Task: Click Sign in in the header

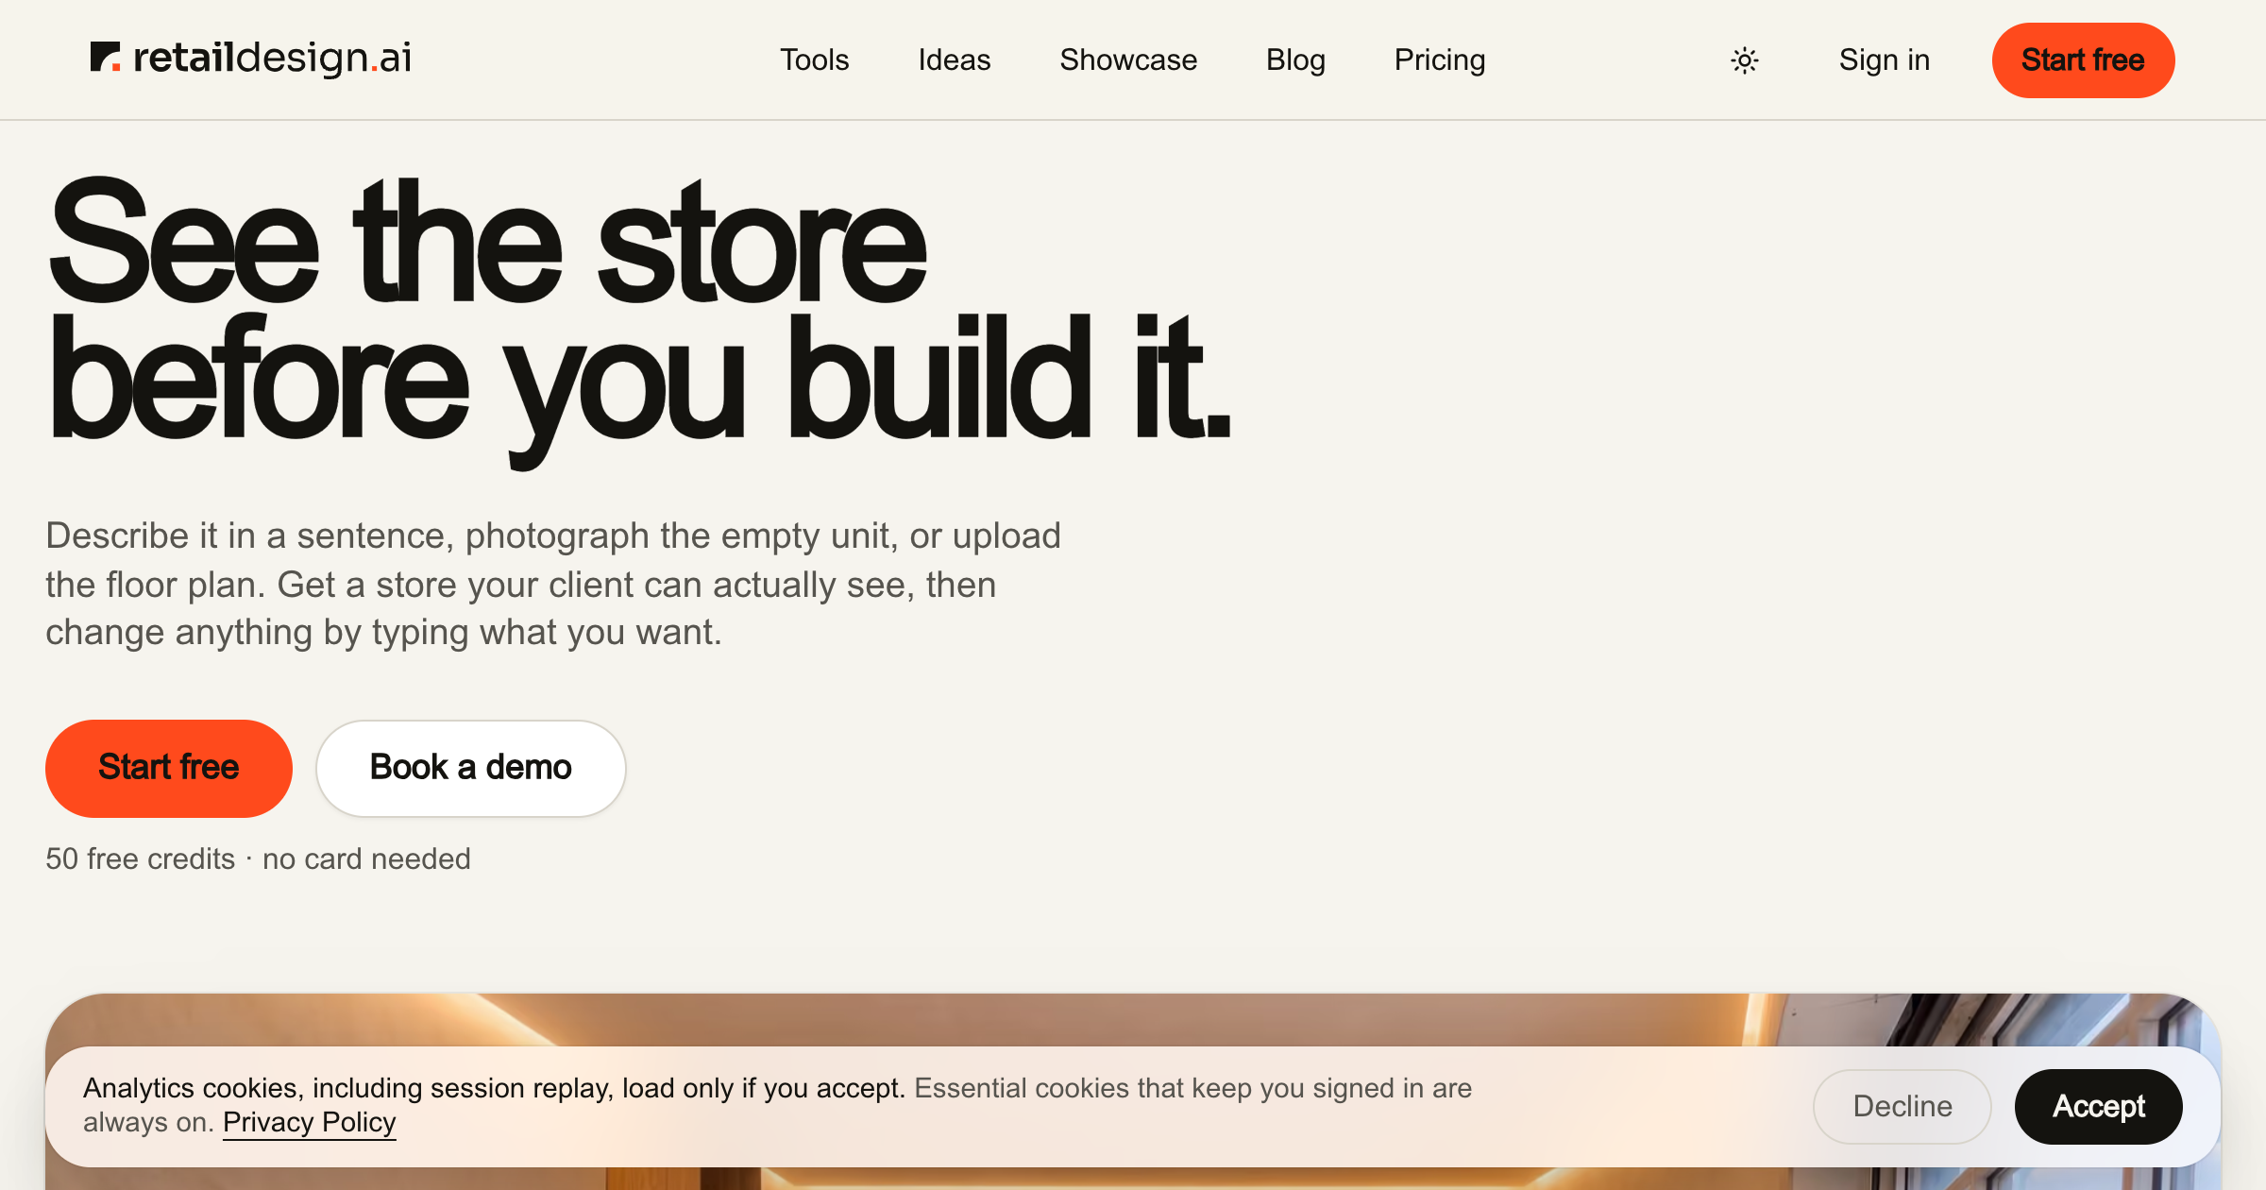Action: [1884, 59]
